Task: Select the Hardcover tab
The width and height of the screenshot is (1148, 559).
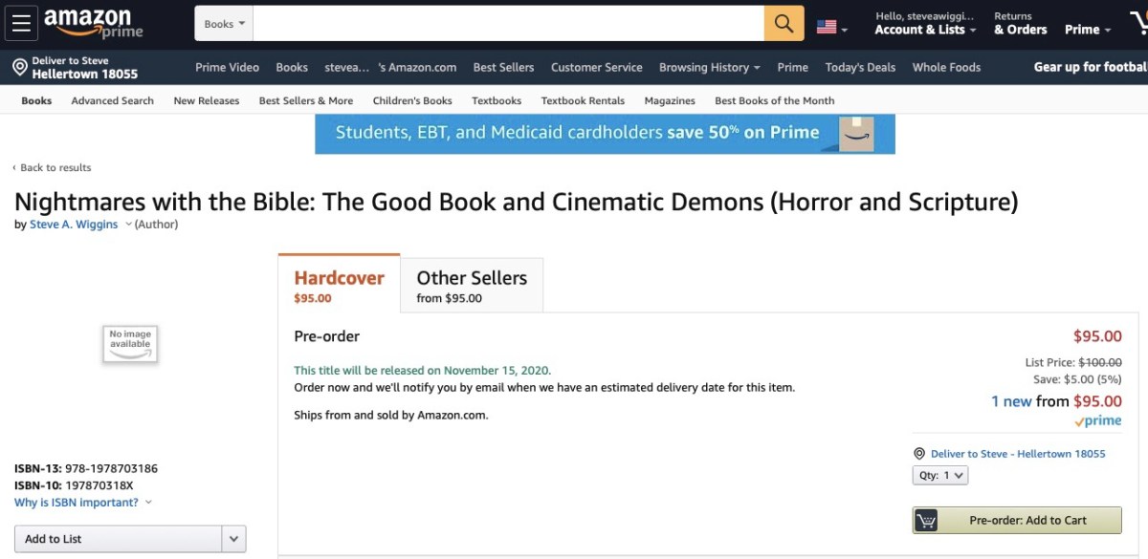Action: click(339, 286)
